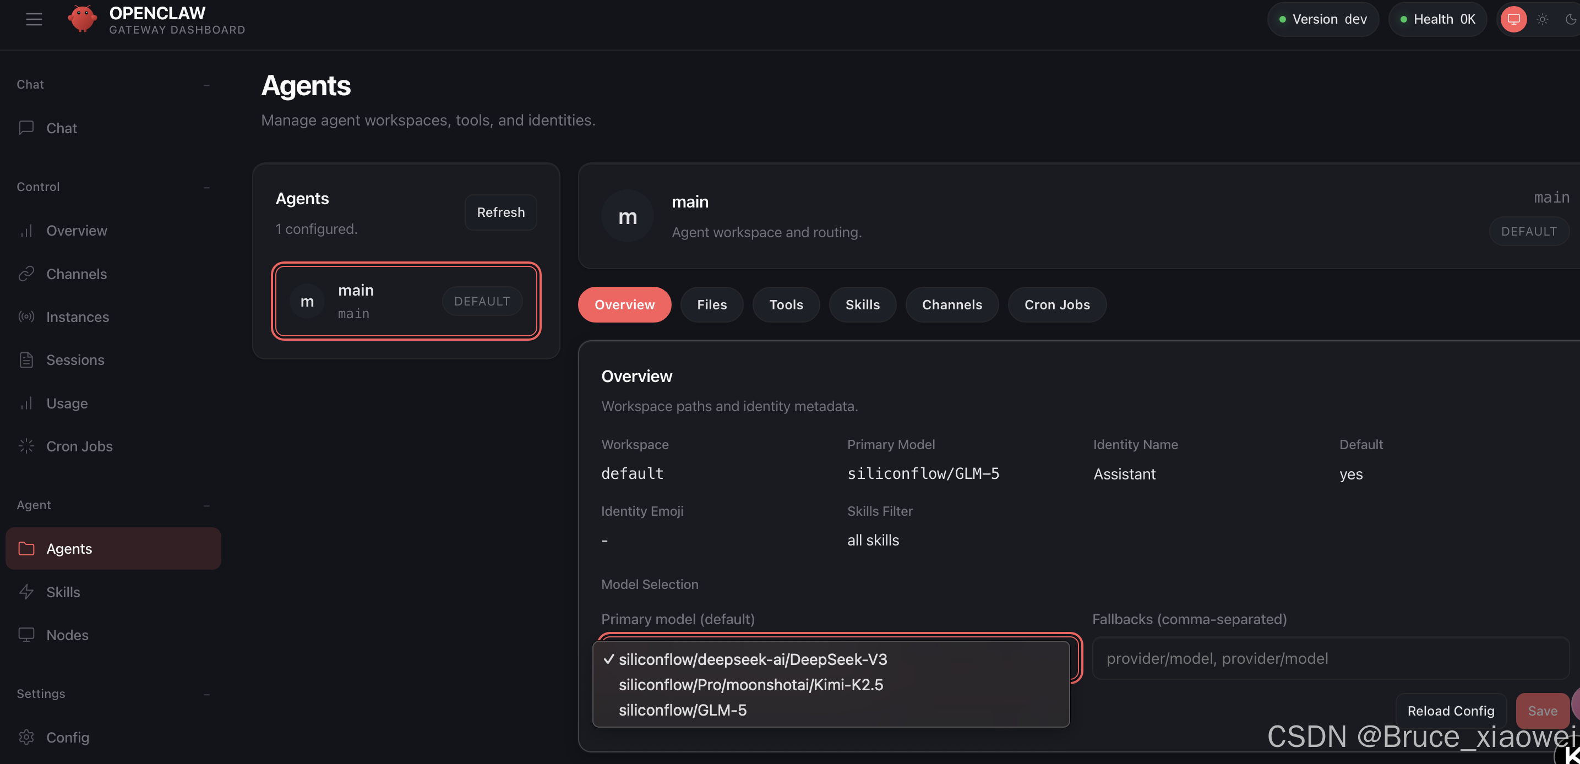Open Config via the gear icon
1580x764 pixels.
point(26,737)
